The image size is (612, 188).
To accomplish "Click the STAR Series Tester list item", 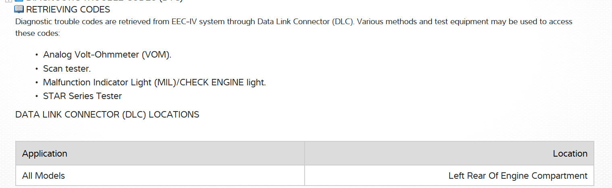I will (82, 96).
